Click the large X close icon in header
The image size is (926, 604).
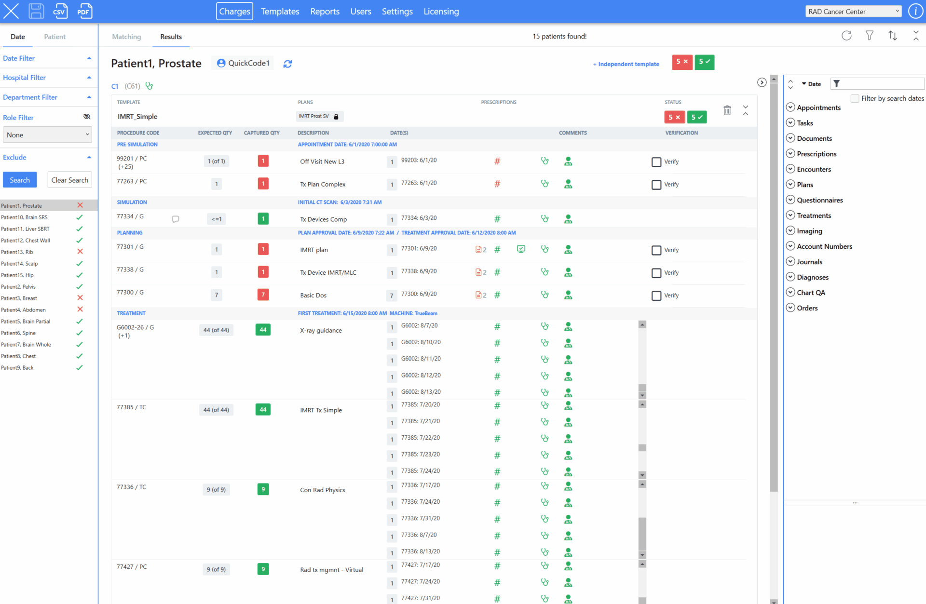[x=11, y=11]
